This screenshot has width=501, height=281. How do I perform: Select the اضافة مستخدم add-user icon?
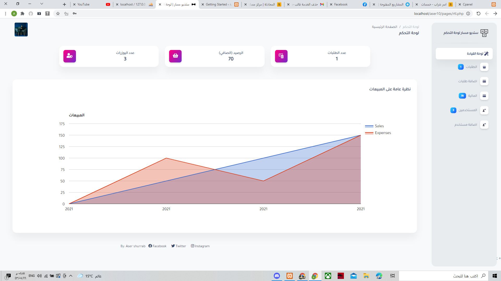[484, 125]
